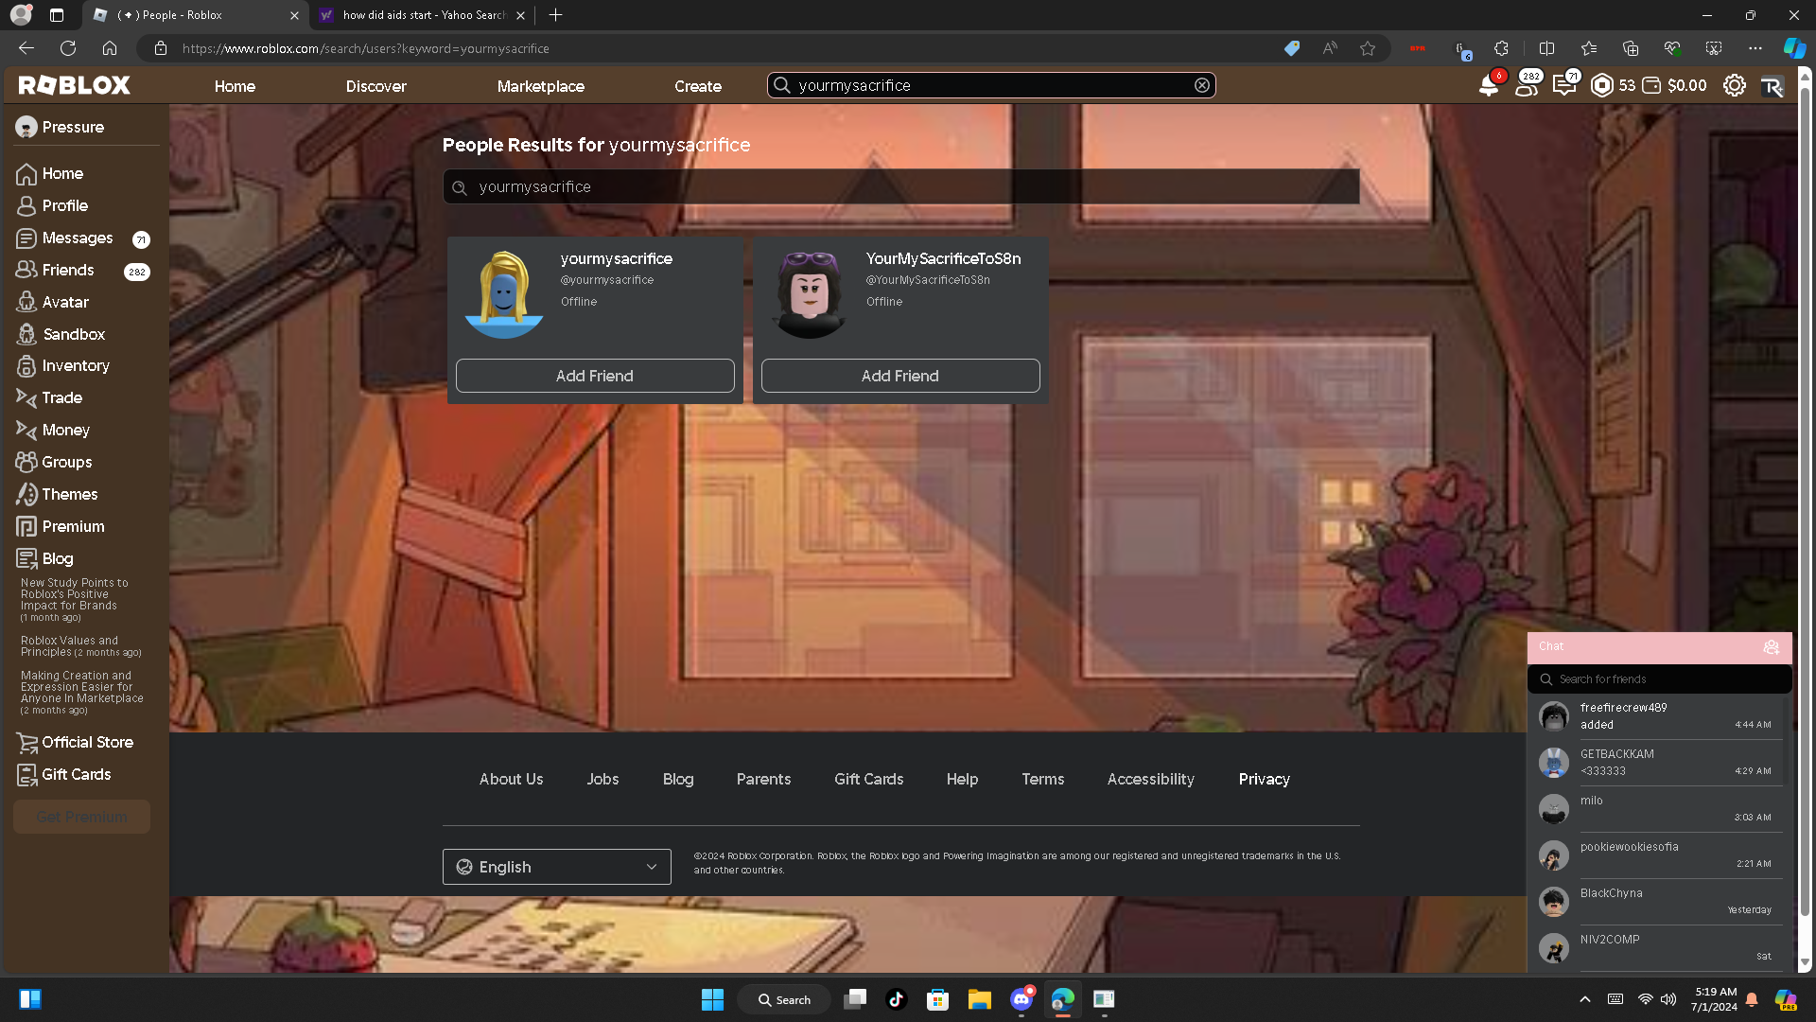This screenshot has height=1022, width=1816.
Task: Show hidden system tray icons chevron
Action: [x=1585, y=999]
